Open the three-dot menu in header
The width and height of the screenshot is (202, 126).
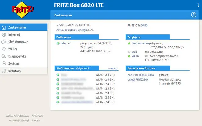[198, 5]
